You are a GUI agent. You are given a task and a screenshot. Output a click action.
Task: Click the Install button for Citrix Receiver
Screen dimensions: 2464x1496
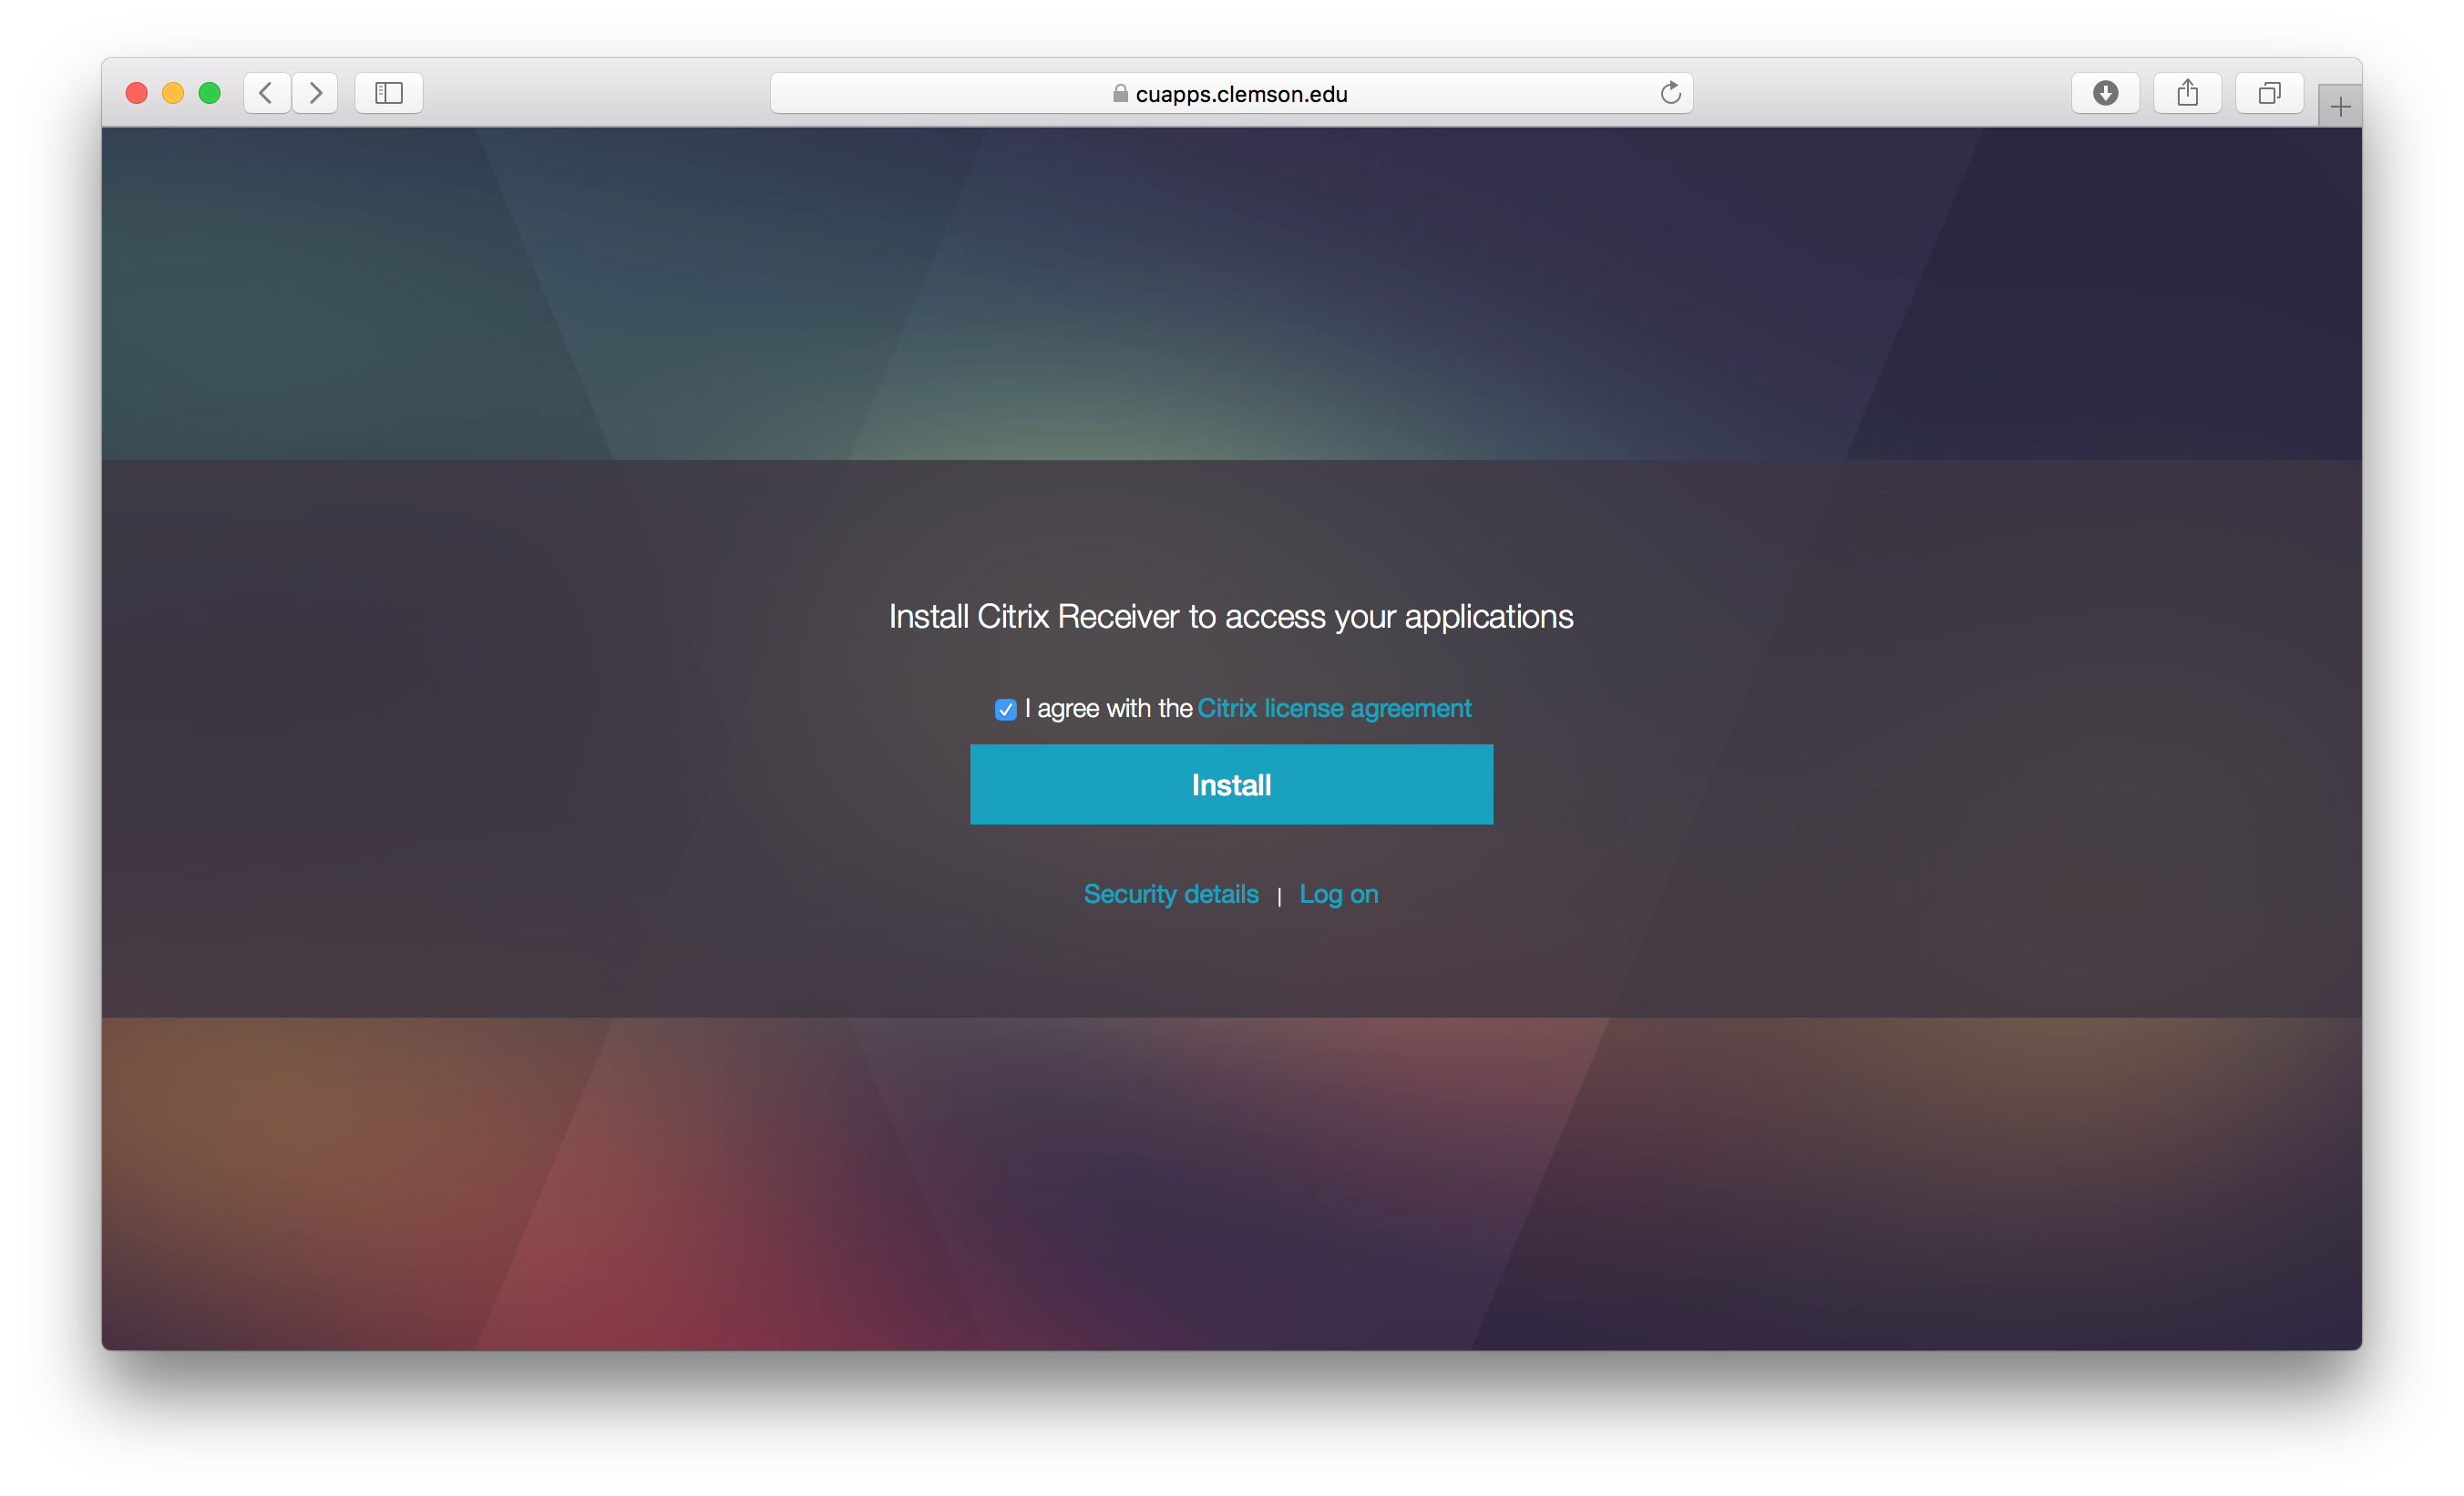[1231, 785]
